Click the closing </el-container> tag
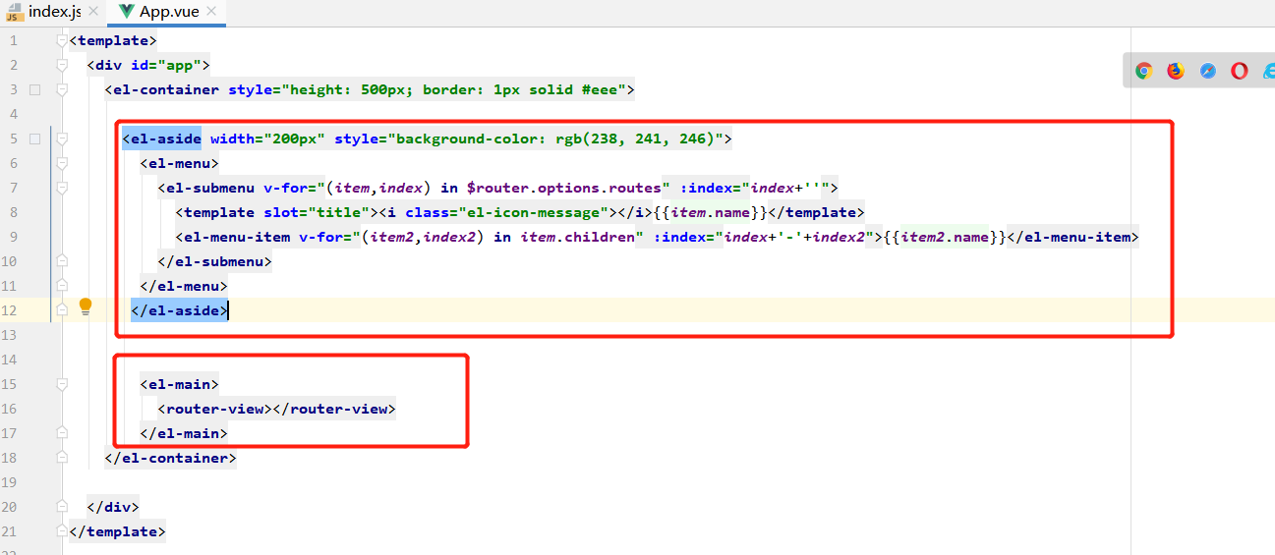Image resolution: width=1275 pixels, height=555 pixels. click(171, 458)
